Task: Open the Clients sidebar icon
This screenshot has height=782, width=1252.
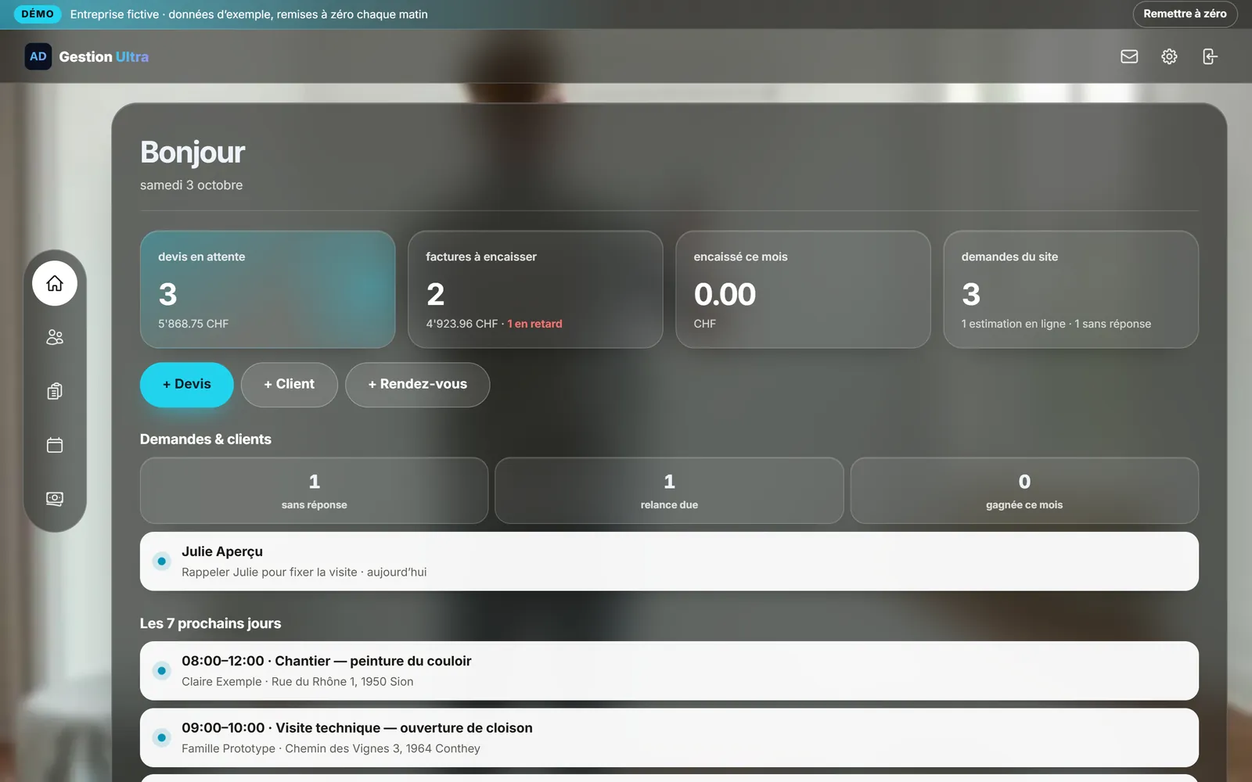Action: point(55,337)
